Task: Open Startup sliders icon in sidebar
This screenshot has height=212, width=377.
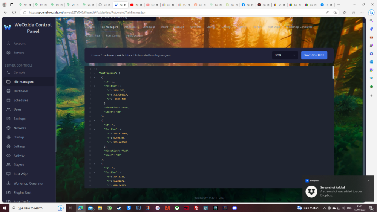Action: pos(8,137)
